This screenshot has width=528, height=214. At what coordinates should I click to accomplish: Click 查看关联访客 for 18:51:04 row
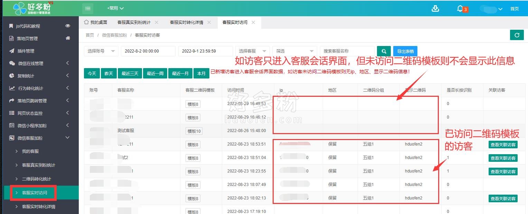click(x=503, y=158)
